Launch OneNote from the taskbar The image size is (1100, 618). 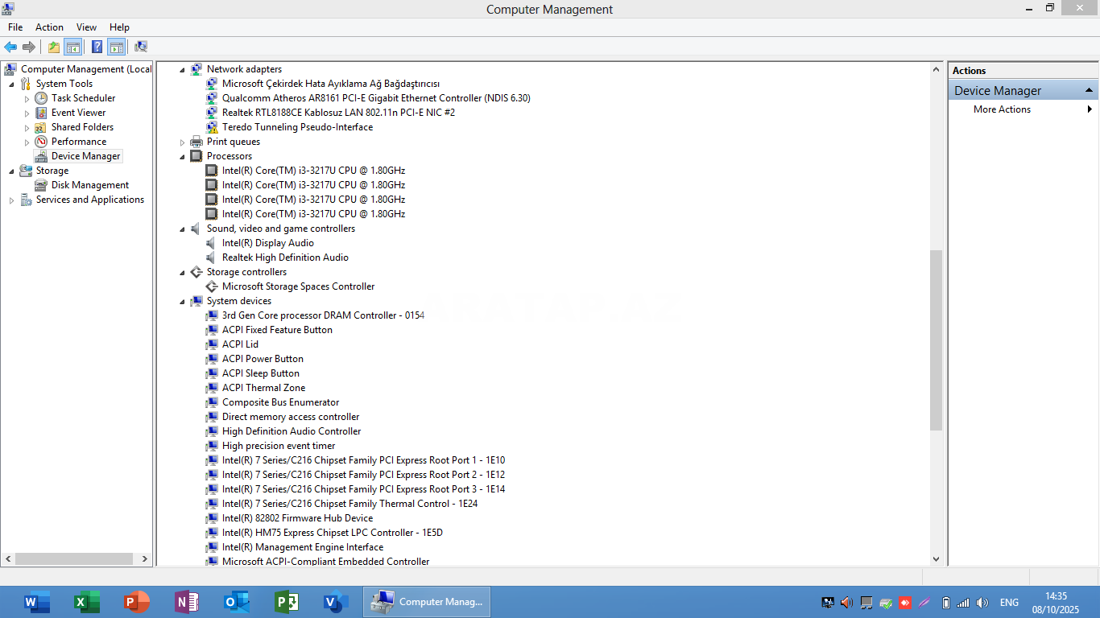tap(187, 602)
